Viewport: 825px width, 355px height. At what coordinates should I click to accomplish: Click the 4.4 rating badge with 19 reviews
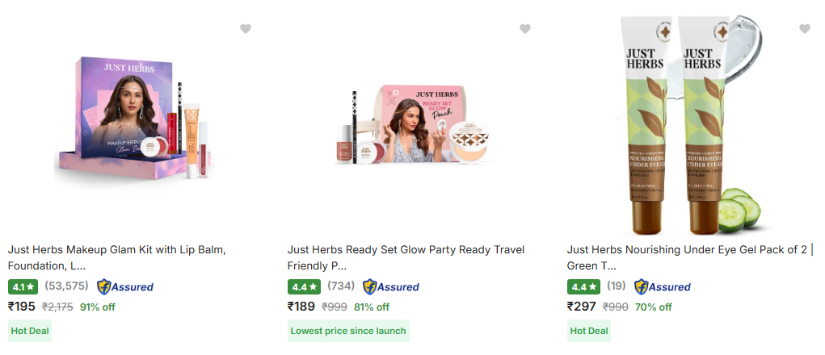pyautogui.click(x=582, y=286)
